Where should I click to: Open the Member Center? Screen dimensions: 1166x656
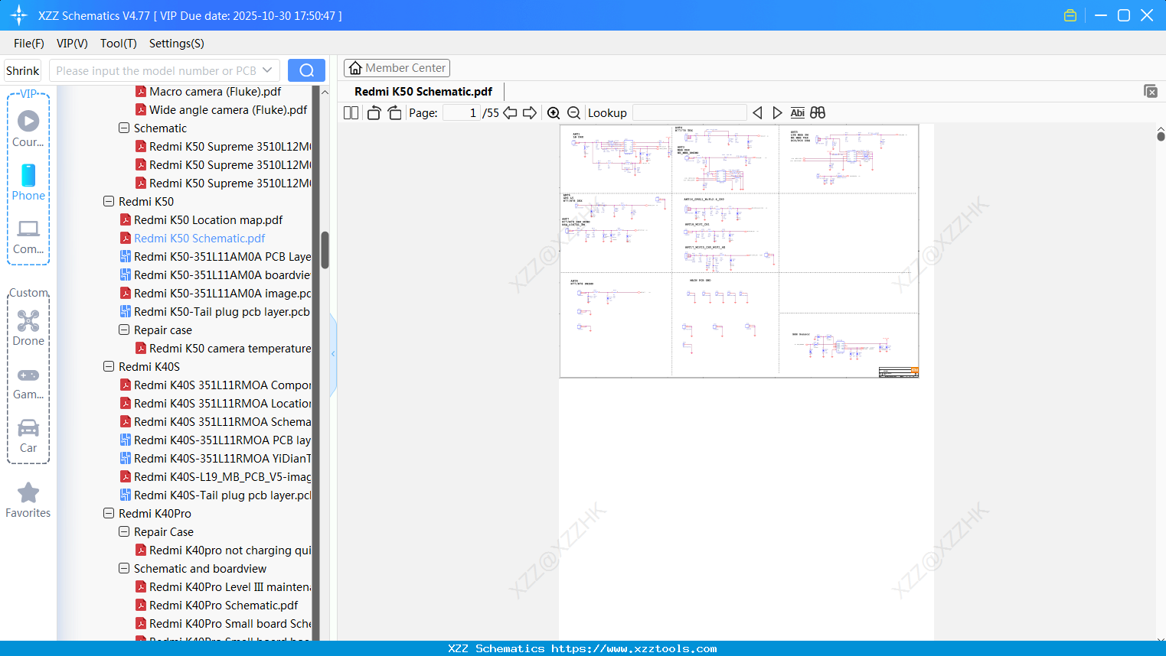point(397,68)
